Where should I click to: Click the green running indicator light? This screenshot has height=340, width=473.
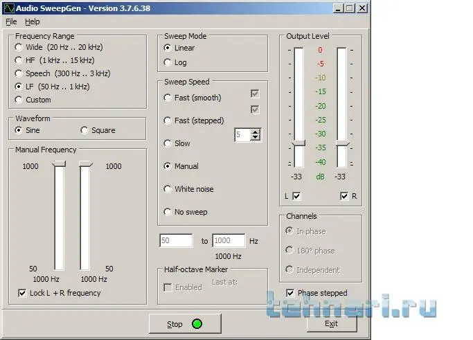[x=197, y=324]
